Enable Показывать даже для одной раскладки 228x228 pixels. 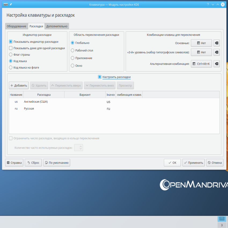(11, 48)
